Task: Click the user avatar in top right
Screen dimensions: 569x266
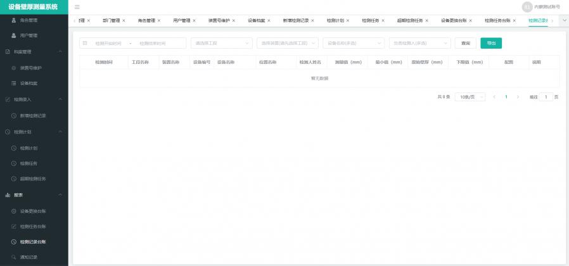Action: tap(527, 7)
